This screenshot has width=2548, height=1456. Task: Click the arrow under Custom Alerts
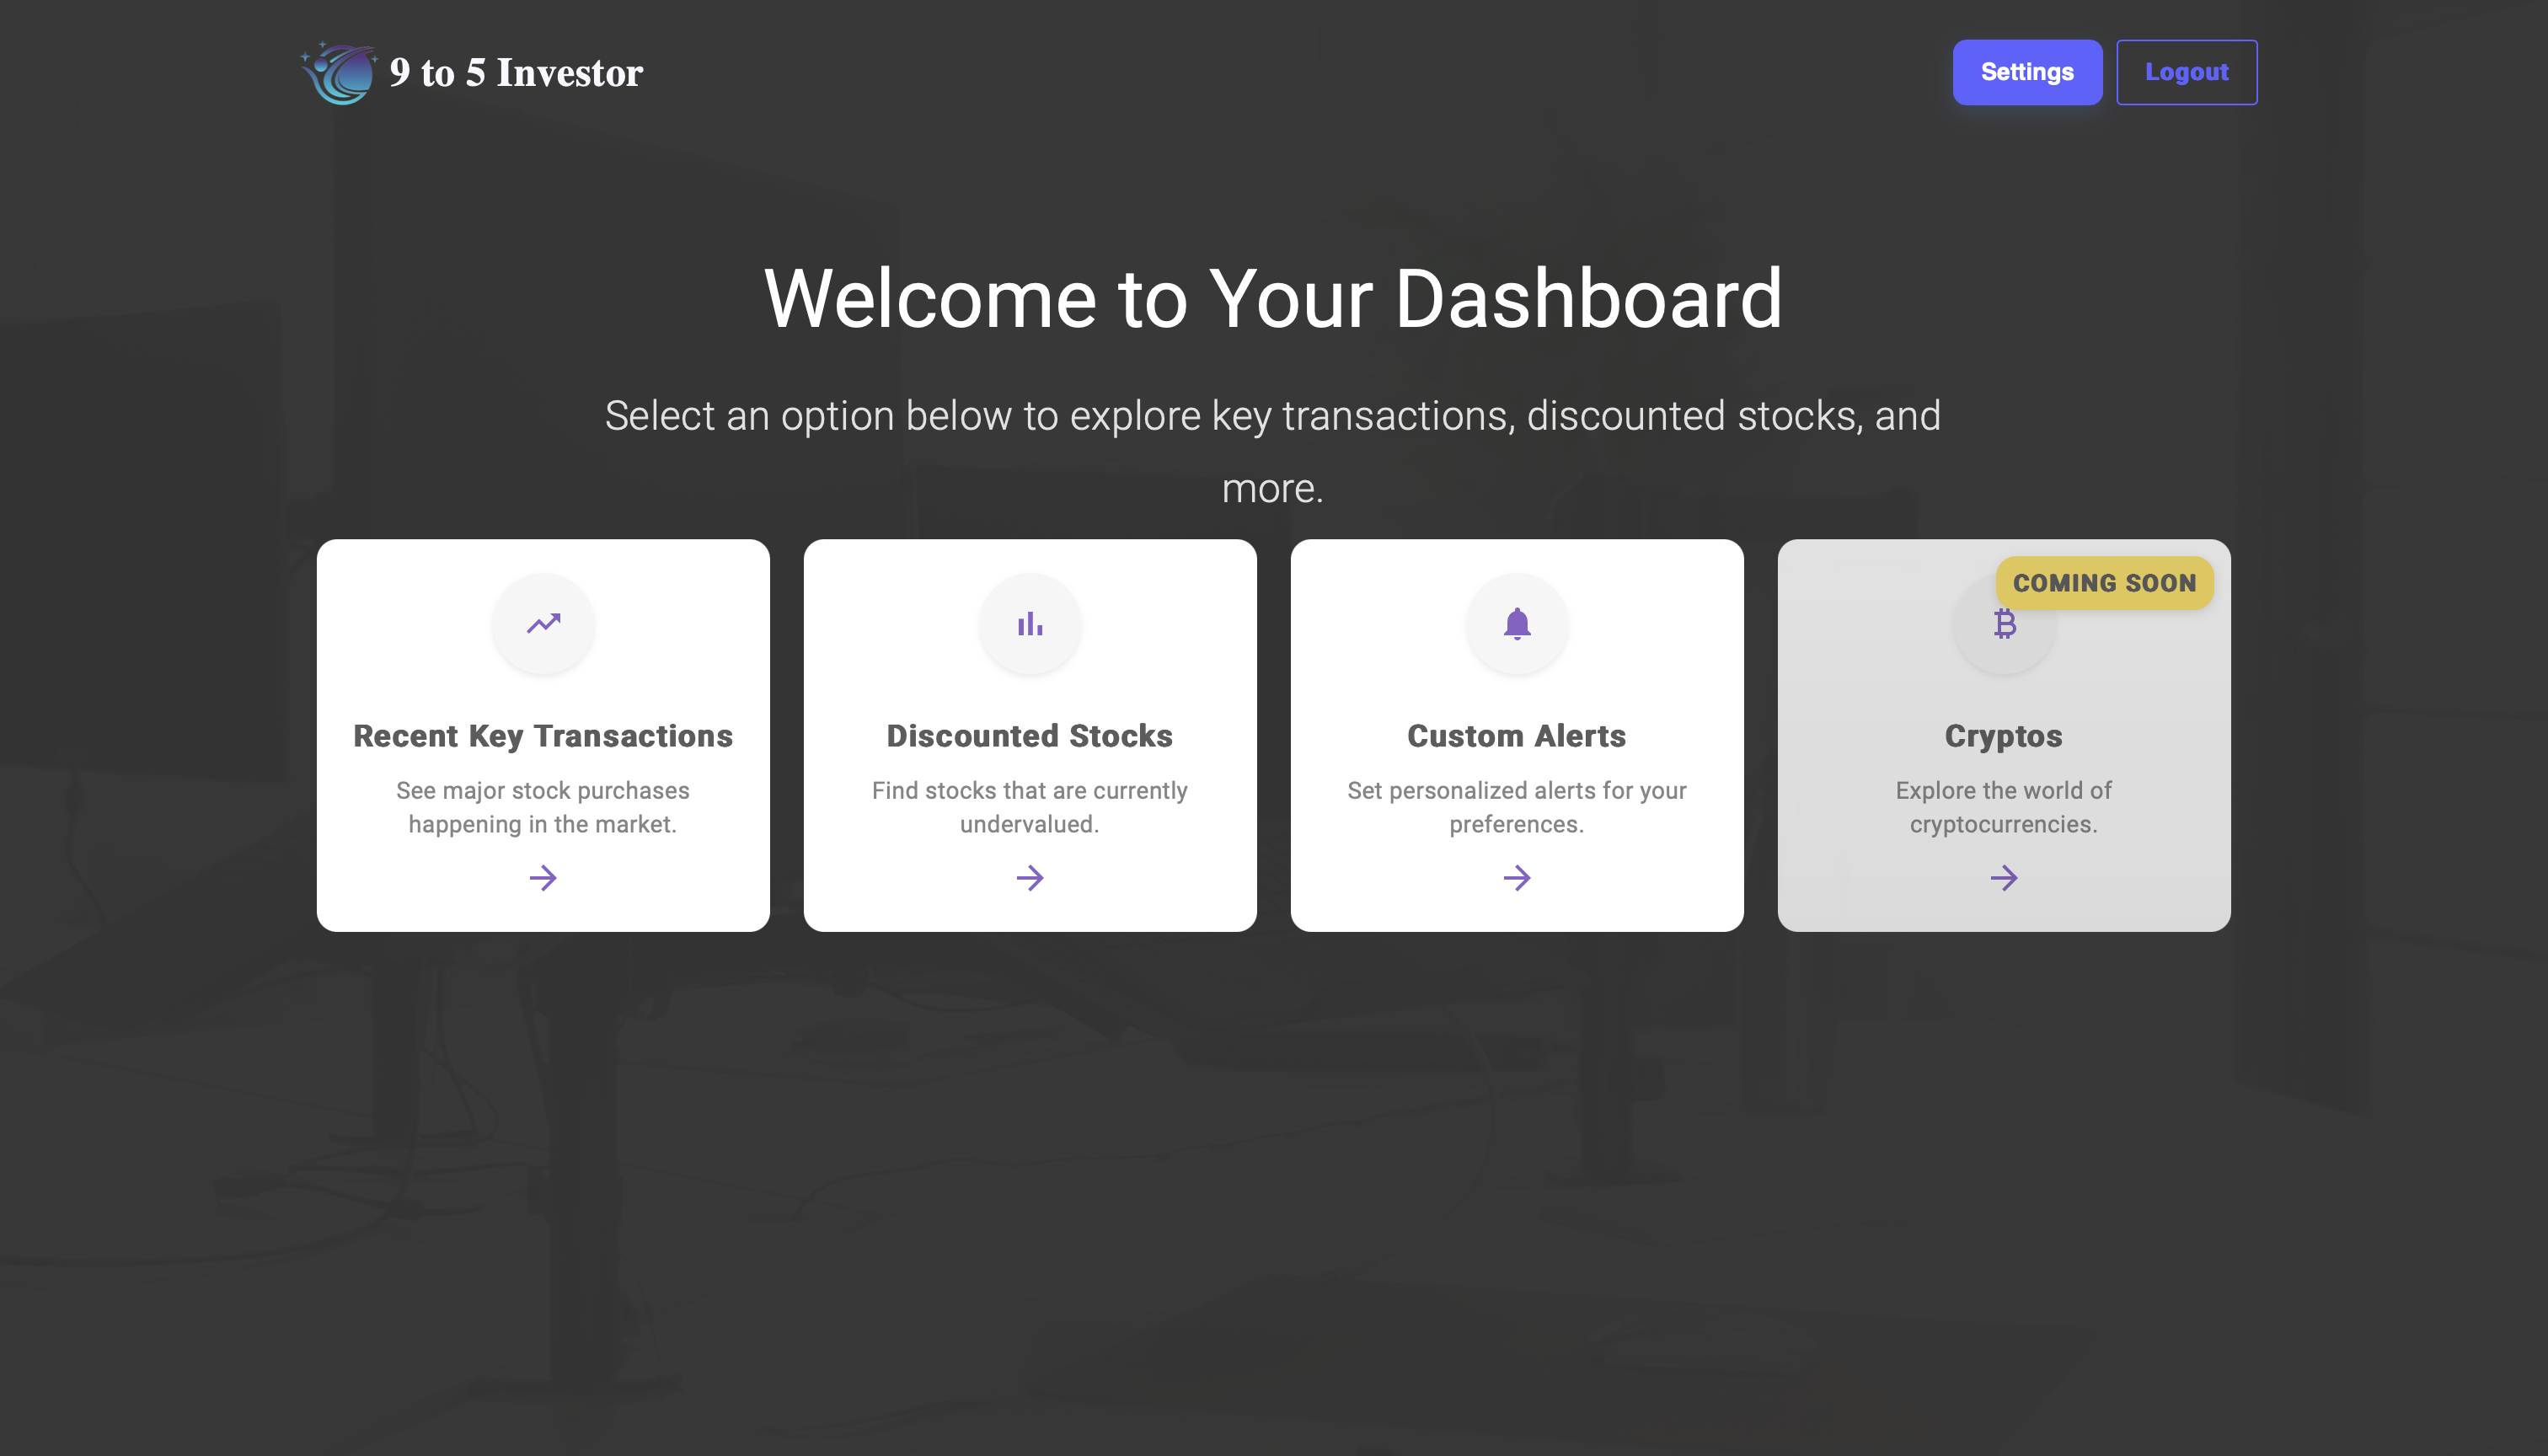1516,878
